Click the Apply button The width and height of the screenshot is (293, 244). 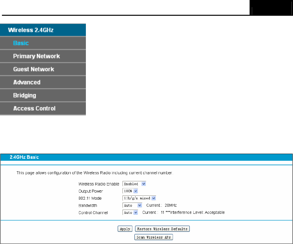click(x=125, y=229)
